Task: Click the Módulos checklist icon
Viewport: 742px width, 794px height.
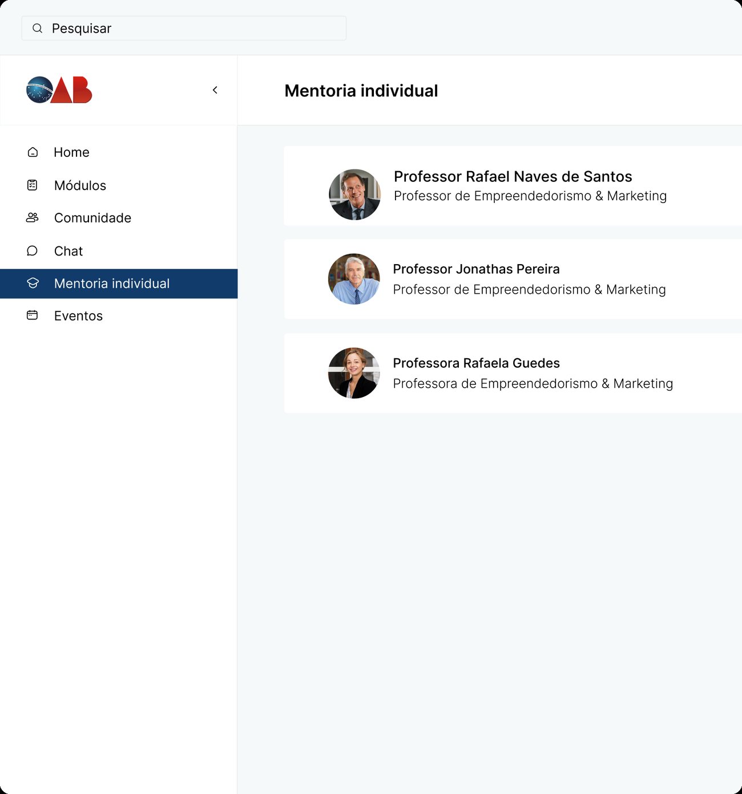Action: (x=33, y=185)
